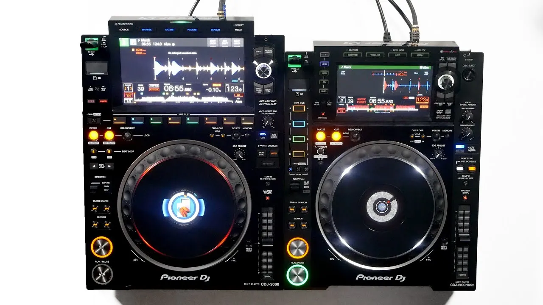Viewport: 543px width, 305px height.
Task: Toggle QUANTIZE on the CDJ-2000NXS2
Action: click(323, 114)
